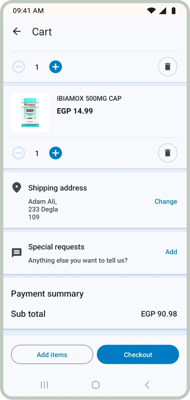Screen dimensions: 190x400
Task: Tap the Android home button
Action: click(95, 385)
